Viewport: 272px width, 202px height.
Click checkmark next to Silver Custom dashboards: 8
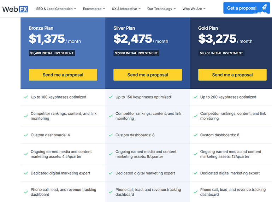(x=111, y=135)
